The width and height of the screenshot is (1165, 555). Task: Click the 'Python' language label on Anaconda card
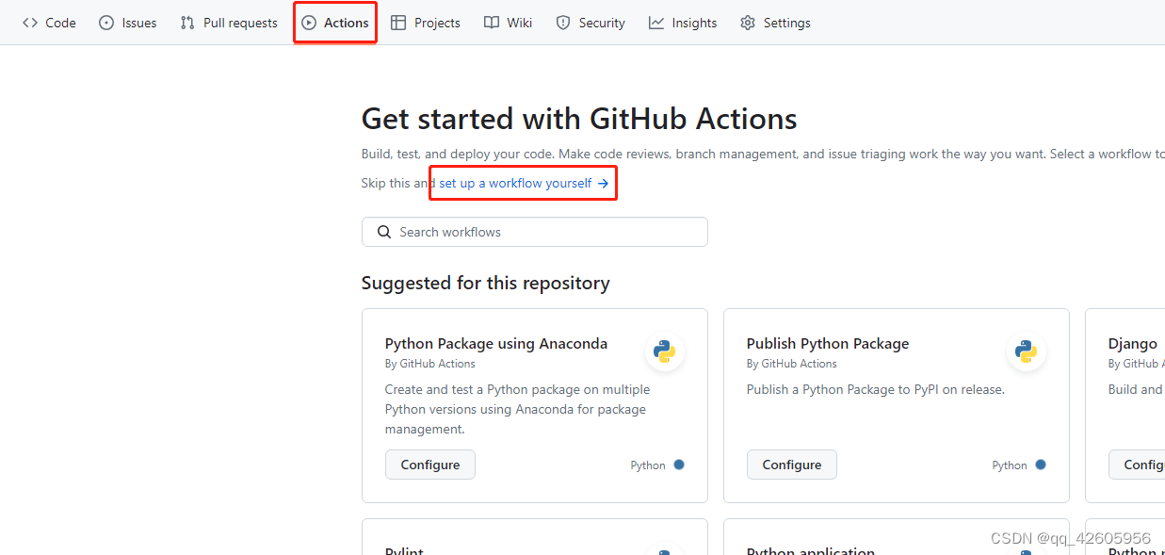click(648, 465)
